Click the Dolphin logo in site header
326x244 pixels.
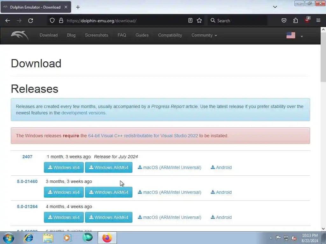[20, 35]
